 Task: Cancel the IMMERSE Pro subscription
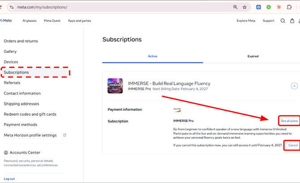click(x=293, y=145)
